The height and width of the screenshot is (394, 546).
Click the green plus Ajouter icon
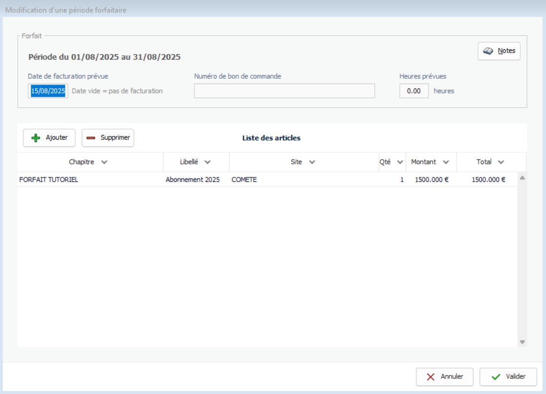click(36, 138)
